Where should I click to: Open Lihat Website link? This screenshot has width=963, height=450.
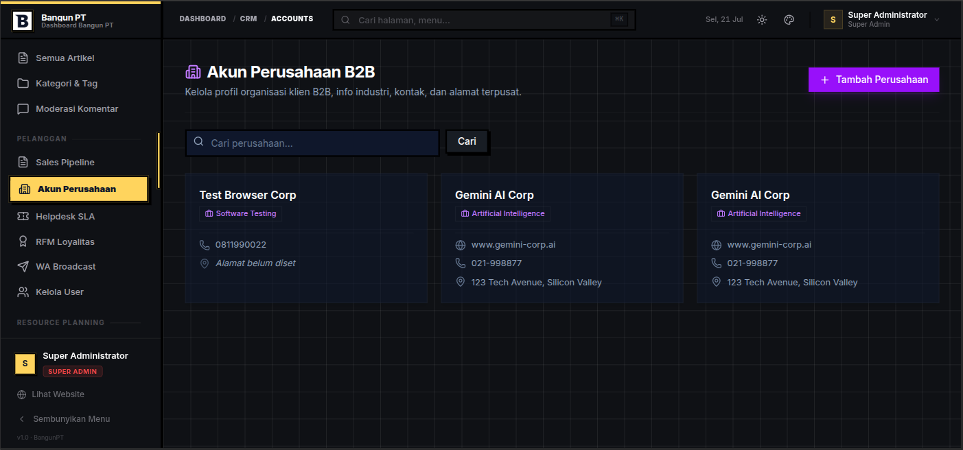coord(51,394)
